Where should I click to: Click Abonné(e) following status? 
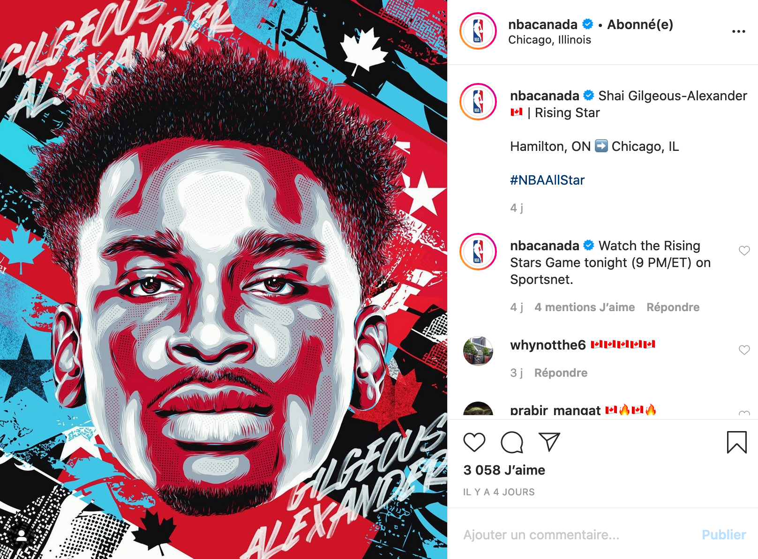click(640, 24)
